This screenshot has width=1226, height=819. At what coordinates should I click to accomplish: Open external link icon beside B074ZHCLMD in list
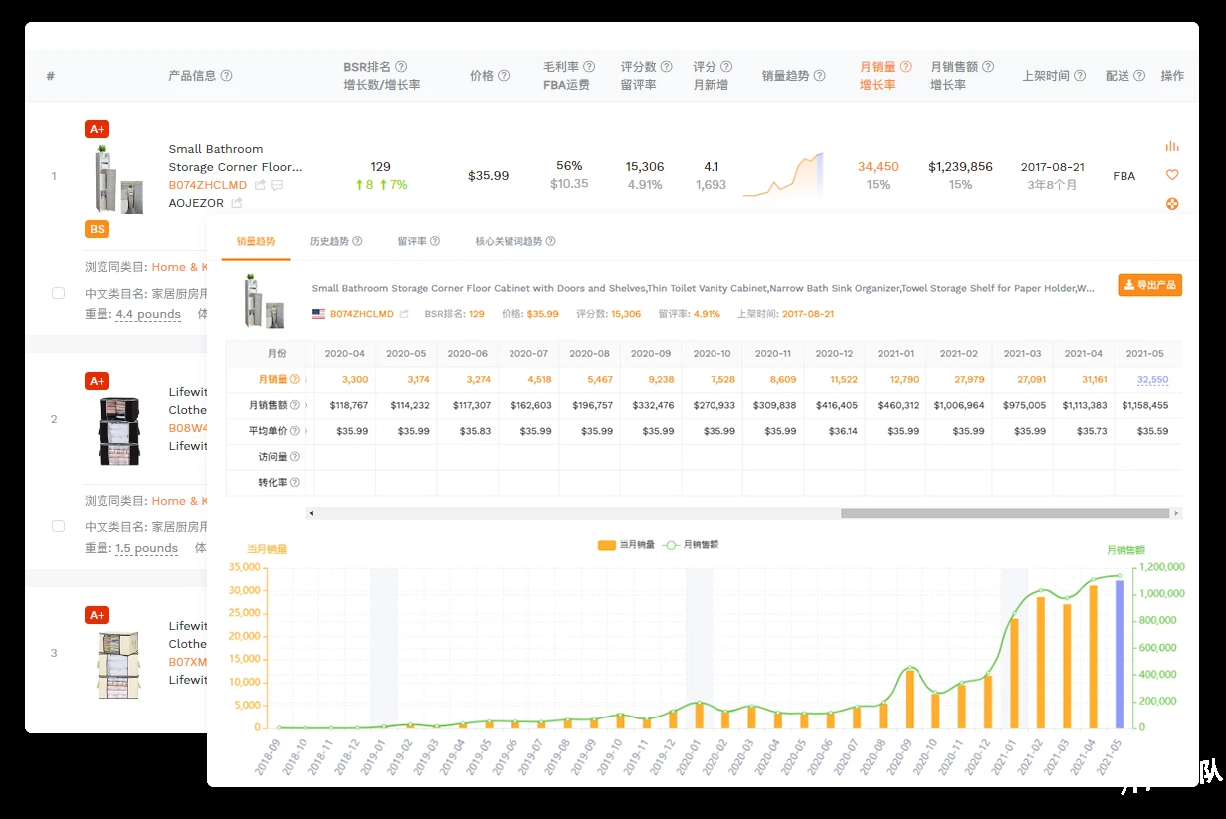(260, 185)
